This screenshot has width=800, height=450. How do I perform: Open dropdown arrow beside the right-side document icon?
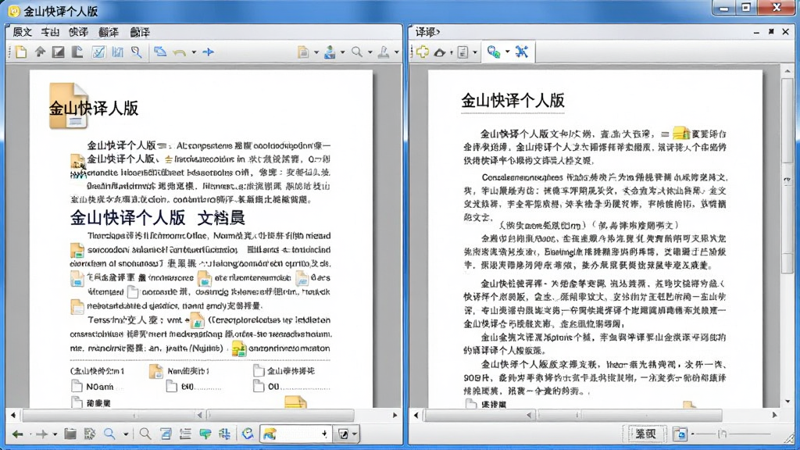316,52
